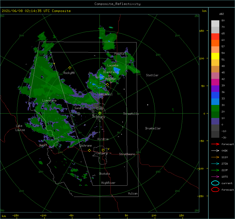The image size is (235, 219).
Task: Click the yellow diamond marker near Cochrane
Action: 89,150
